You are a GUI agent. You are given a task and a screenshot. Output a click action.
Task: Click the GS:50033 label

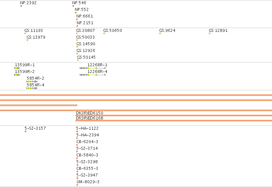click(x=85, y=37)
